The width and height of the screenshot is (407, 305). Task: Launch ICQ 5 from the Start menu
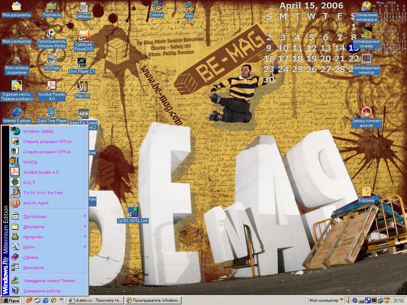[x=29, y=183]
